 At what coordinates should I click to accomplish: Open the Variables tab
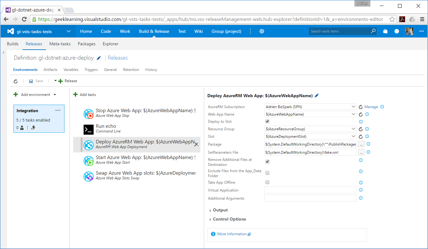(71, 70)
